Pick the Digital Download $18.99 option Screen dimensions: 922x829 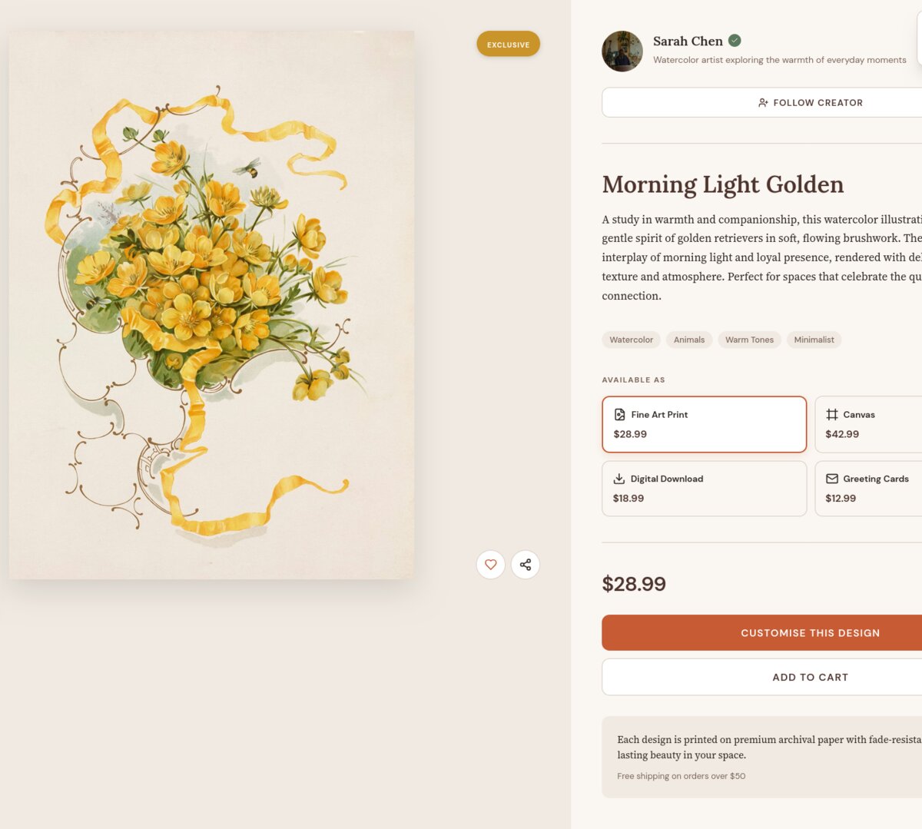(x=704, y=489)
